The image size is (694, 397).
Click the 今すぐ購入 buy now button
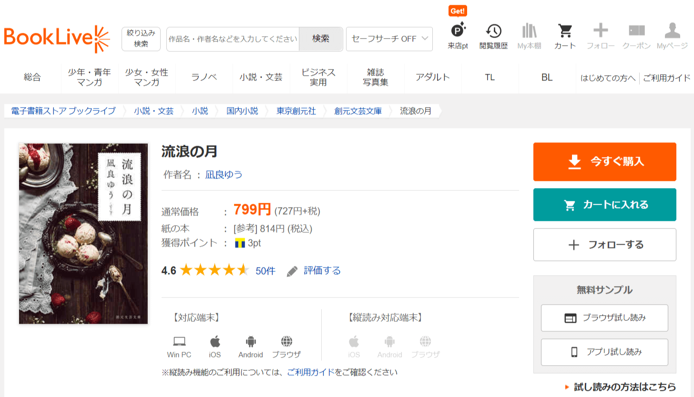click(x=604, y=162)
